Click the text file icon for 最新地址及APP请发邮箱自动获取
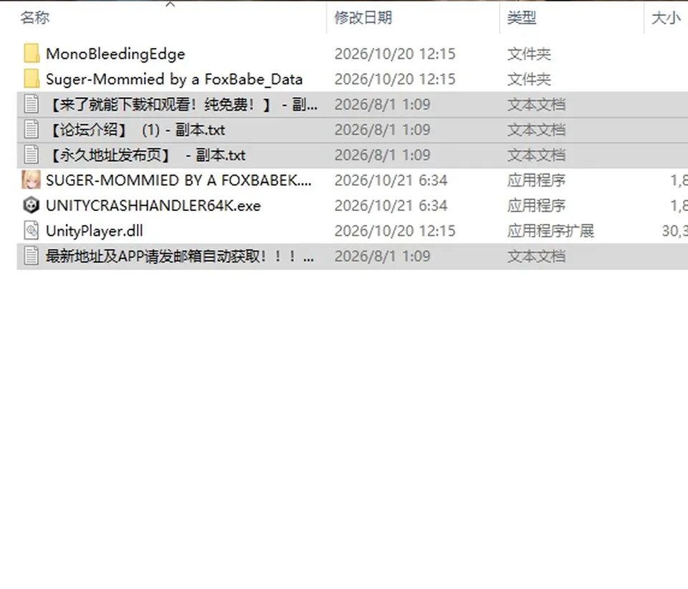Image resolution: width=688 pixels, height=589 pixels. pyautogui.click(x=31, y=256)
